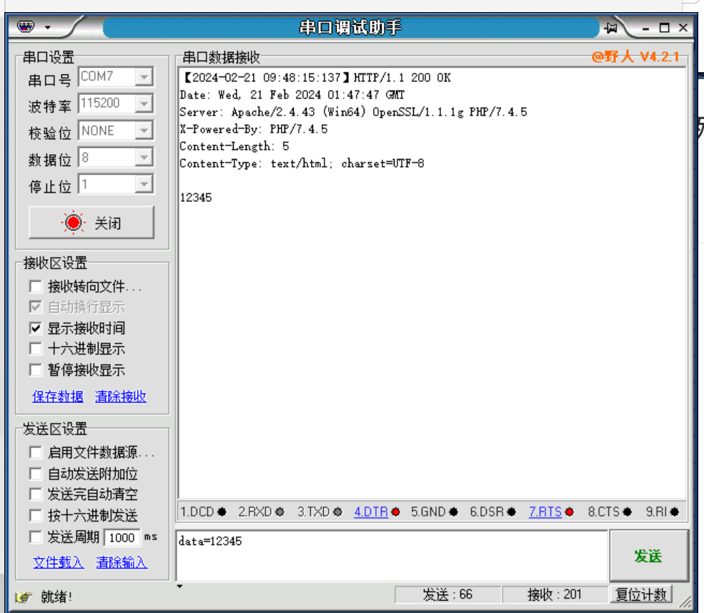Click the 8.CTS signal indicator
Image resolution: width=704 pixels, height=613 pixels.
click(x=610, y=512)
